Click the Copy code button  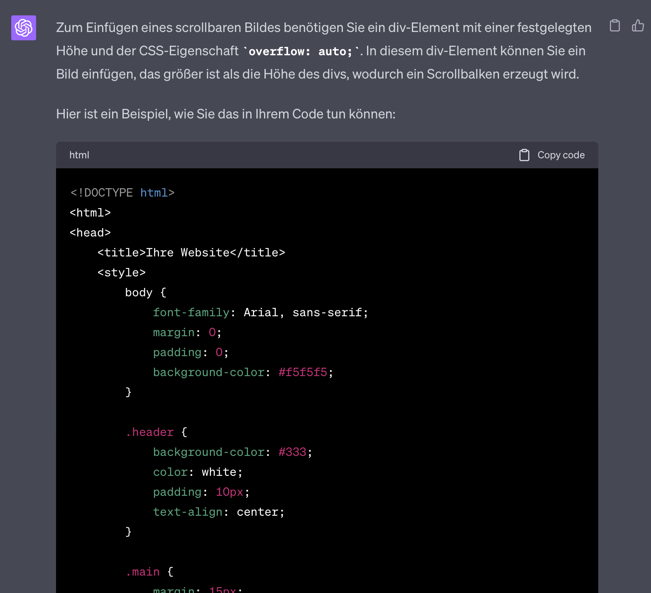coord(552,155)
